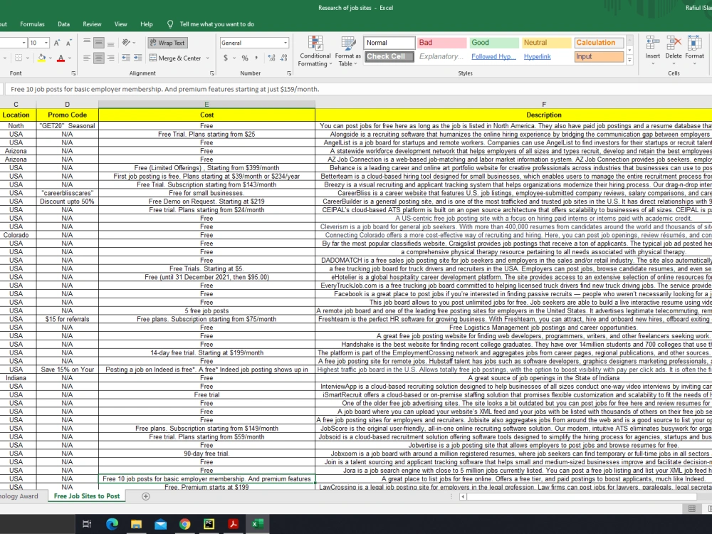
Task: Increase decimal places
Action: 271,58
